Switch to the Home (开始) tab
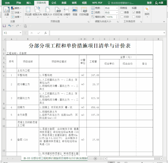Image resolution: width=168 pixels, height=163 pixels. 19,3
